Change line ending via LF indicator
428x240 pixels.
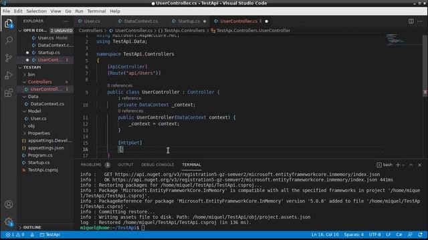point(388,235)
